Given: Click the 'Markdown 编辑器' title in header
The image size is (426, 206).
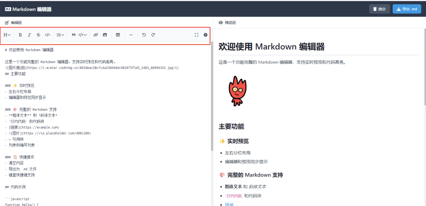Looking at the screenshot, I should (x=32, y=9).
